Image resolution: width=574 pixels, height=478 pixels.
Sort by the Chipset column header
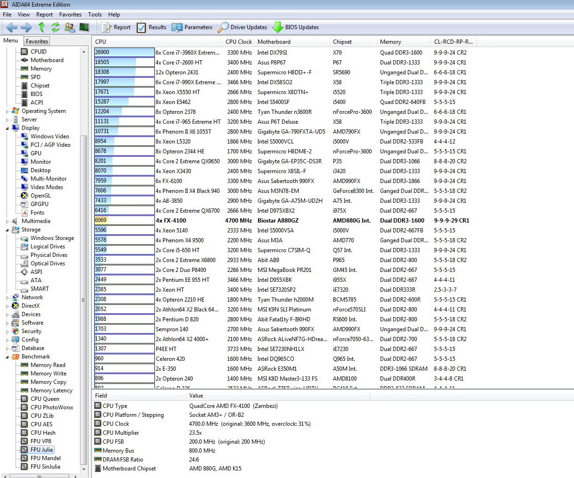tap(354, 41)
